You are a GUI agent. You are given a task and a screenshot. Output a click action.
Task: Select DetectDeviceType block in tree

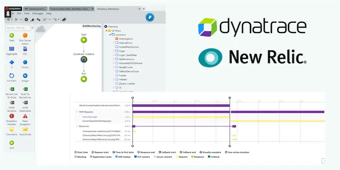(127, 71)
